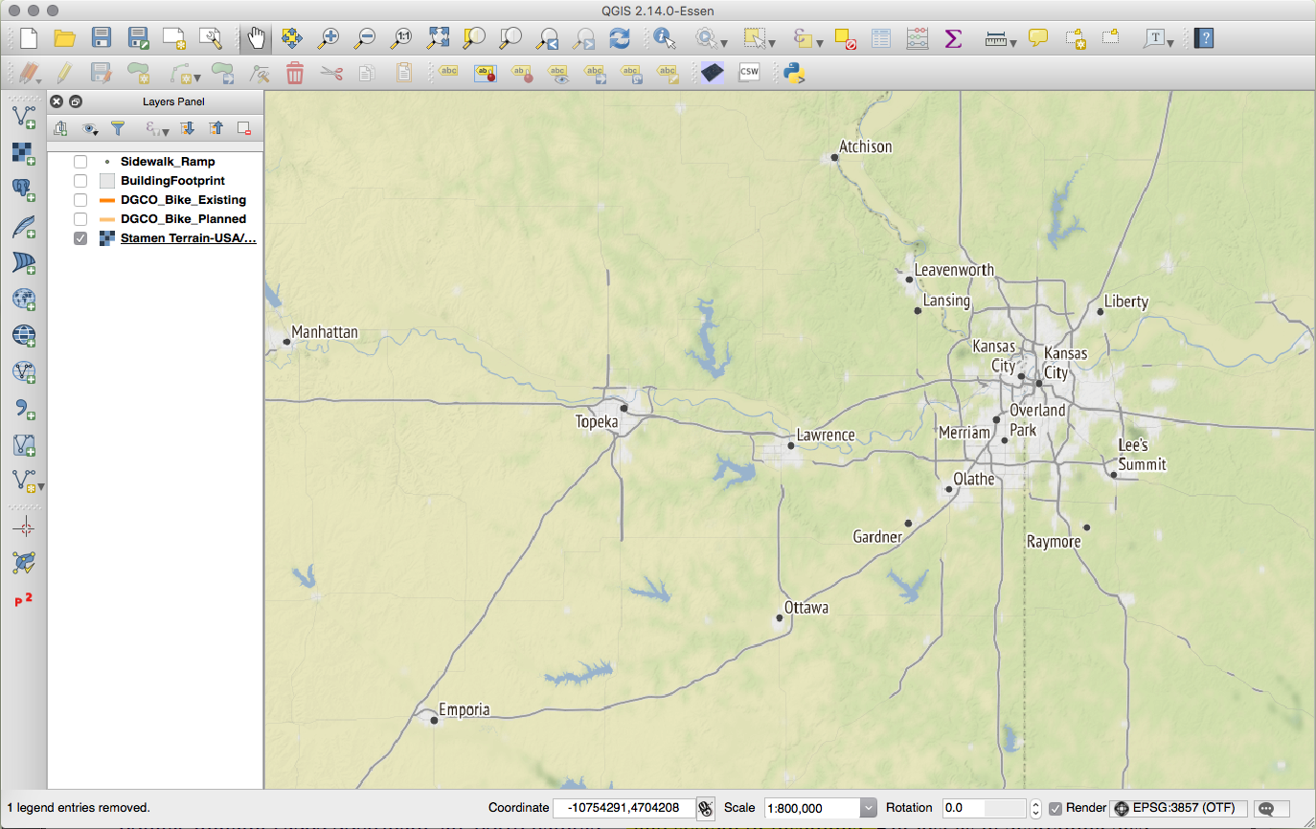1316x829 pixels.
Task: Enable the Sidewalk_Ramp layer checkbox
Action: 80,162
